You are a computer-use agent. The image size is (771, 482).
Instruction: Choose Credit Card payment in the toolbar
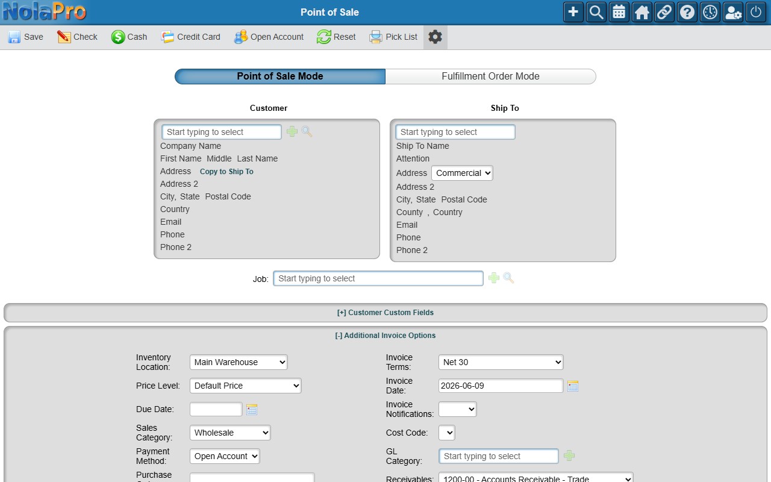click(x=190, y=37)
